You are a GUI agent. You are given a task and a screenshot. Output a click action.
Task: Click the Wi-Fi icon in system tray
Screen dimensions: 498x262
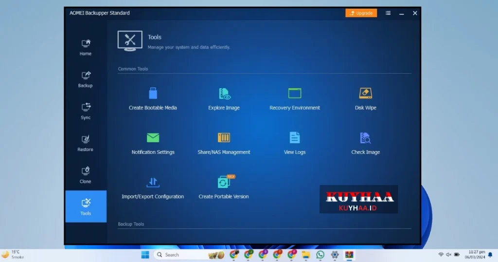coord(441,255)
